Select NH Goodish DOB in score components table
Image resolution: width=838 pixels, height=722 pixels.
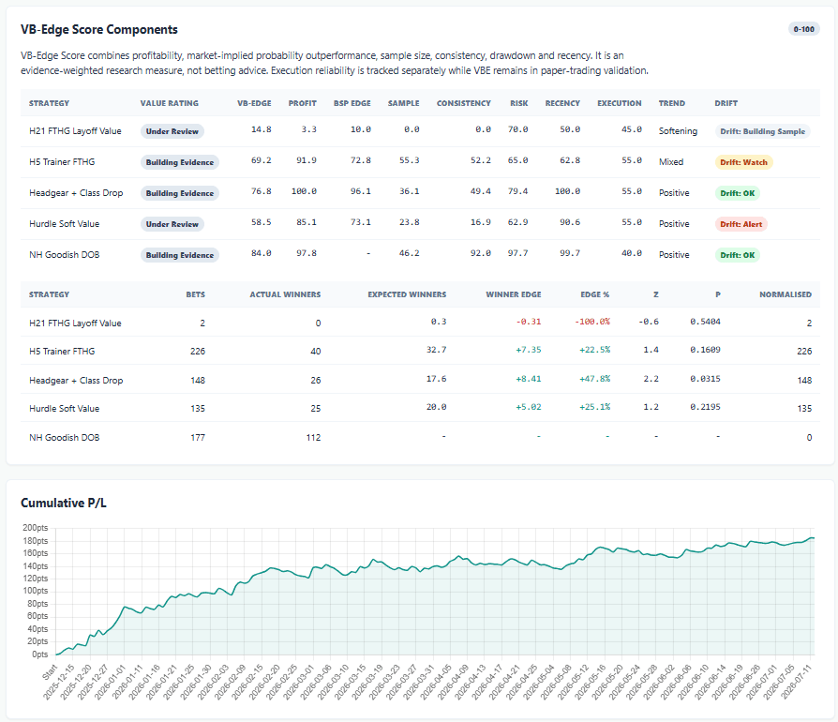click(64, 255)
